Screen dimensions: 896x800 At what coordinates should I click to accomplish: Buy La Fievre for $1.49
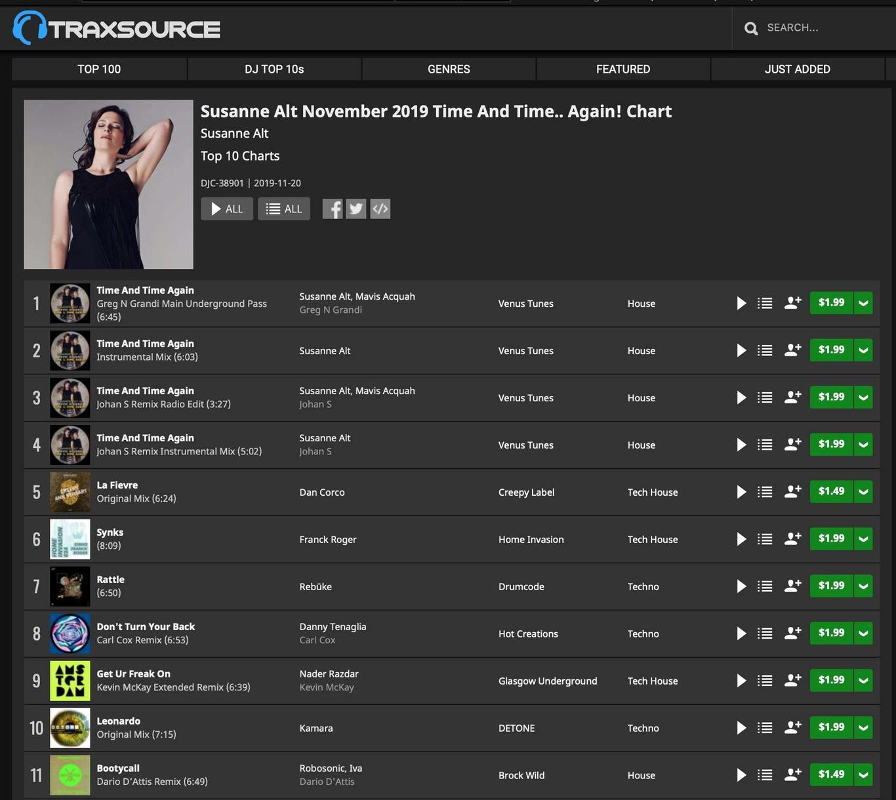(831, 492)
